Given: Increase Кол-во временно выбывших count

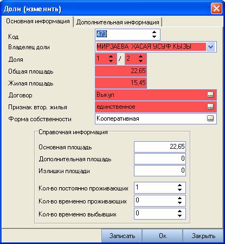Looking at the screenshot, I should [179, 211].
